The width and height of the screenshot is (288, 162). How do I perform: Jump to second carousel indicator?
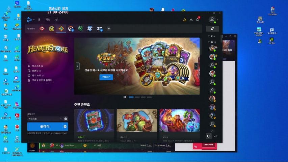[137, 97]
